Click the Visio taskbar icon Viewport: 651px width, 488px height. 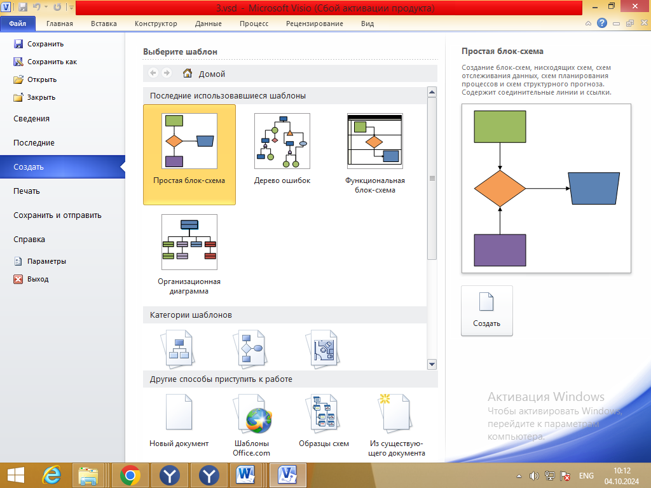(x=288, y=475)
